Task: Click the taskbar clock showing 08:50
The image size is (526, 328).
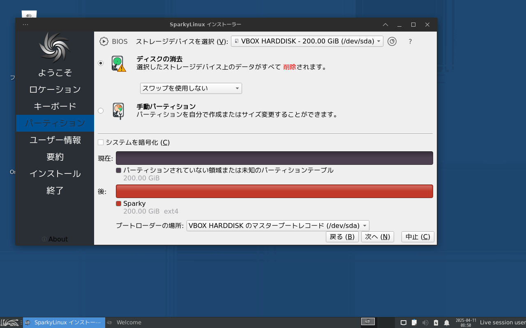Action: [466, 323]
